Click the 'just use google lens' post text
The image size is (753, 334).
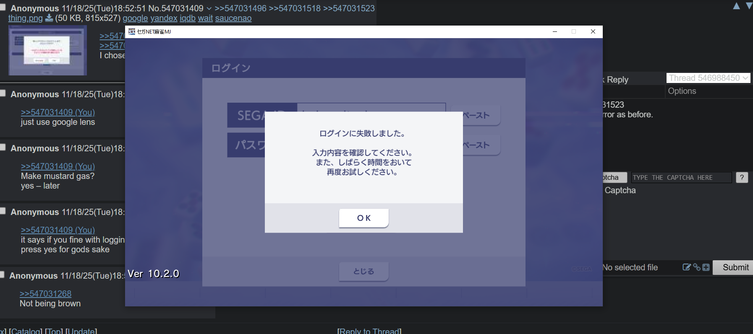[58, 122]
